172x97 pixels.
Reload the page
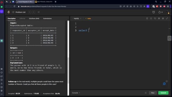(x=14, y=6)
